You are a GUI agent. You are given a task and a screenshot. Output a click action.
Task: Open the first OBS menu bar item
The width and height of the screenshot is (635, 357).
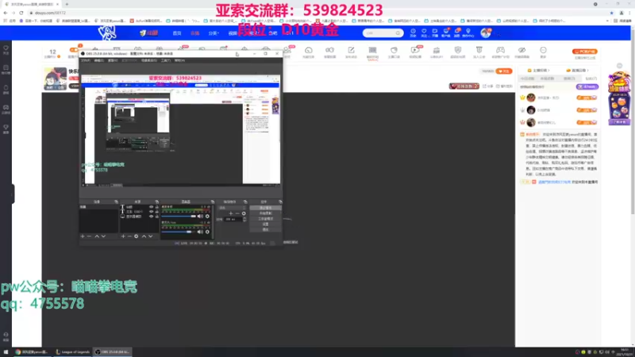coord(86,60)
